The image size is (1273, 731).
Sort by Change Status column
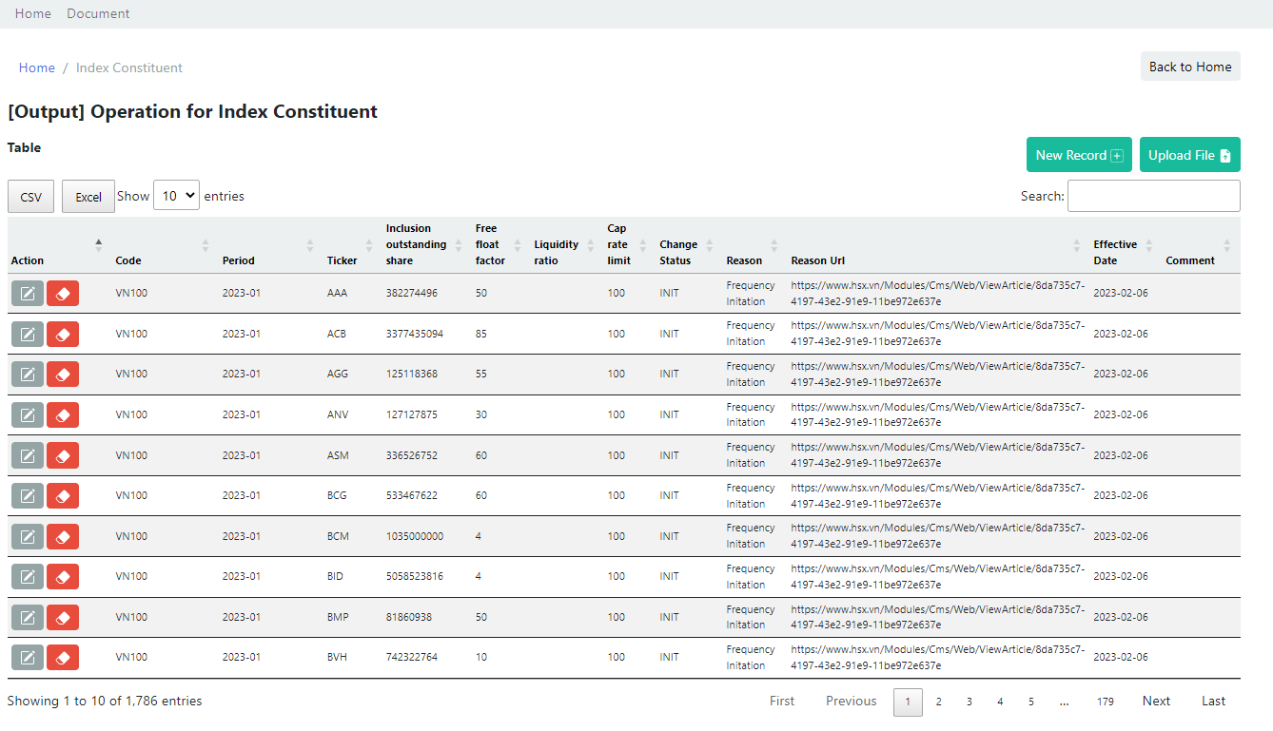pos(689,245)
